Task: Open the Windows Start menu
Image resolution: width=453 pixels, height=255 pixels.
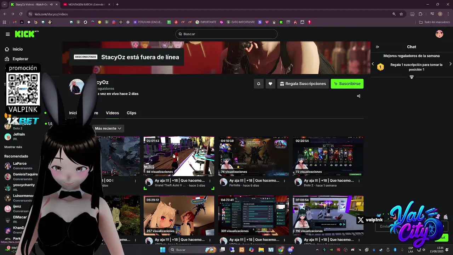Action: (162, 250)
